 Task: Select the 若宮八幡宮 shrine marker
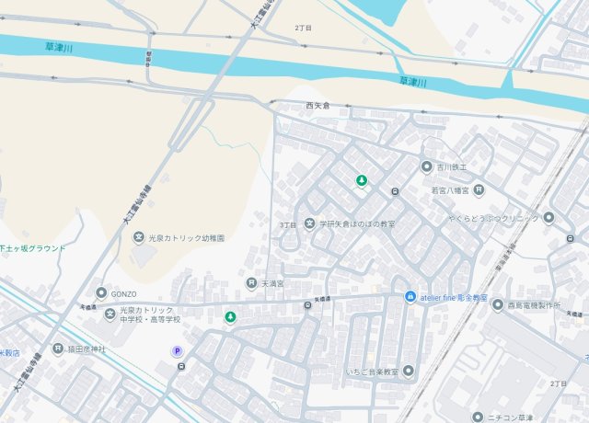pyautogui.click(x=479, y=190)
